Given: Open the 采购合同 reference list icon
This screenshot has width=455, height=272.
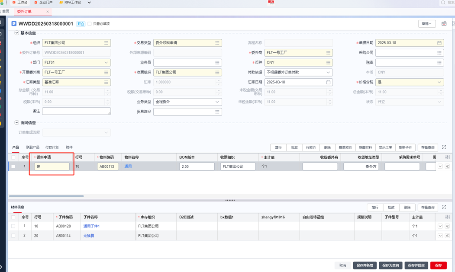Looking at the screenshot, I should [x=439, y=53].
